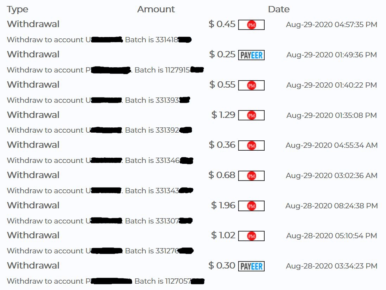
Task: Click the Payeer logo beside $0.30 withdrawal
Action: pyautogui.click(x=251, y=266)
